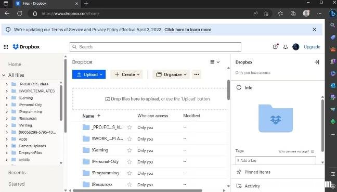The height and width of the screenshot is (192, 337).
Task: Collapse the details side panel arrow
Action: click(317, 62)
